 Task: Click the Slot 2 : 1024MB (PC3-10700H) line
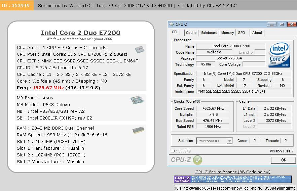click(51, 155)
